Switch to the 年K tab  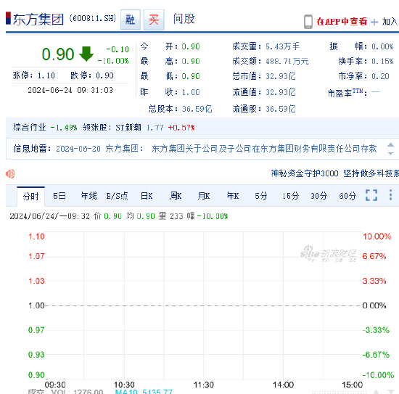click(233, 196)
